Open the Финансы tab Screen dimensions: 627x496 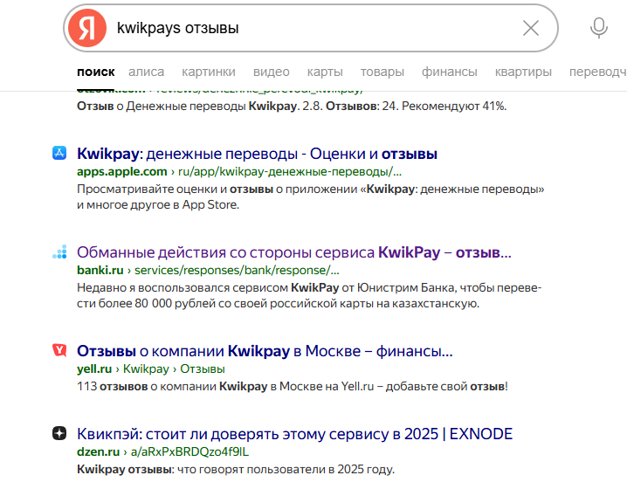449,72
